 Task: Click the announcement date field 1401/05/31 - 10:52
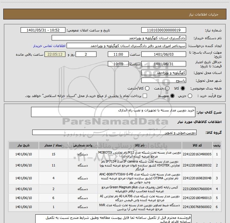point(43,30)
